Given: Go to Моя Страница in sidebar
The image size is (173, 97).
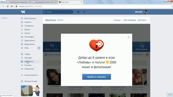Looking at the screenshot, I should click(30, 18).
